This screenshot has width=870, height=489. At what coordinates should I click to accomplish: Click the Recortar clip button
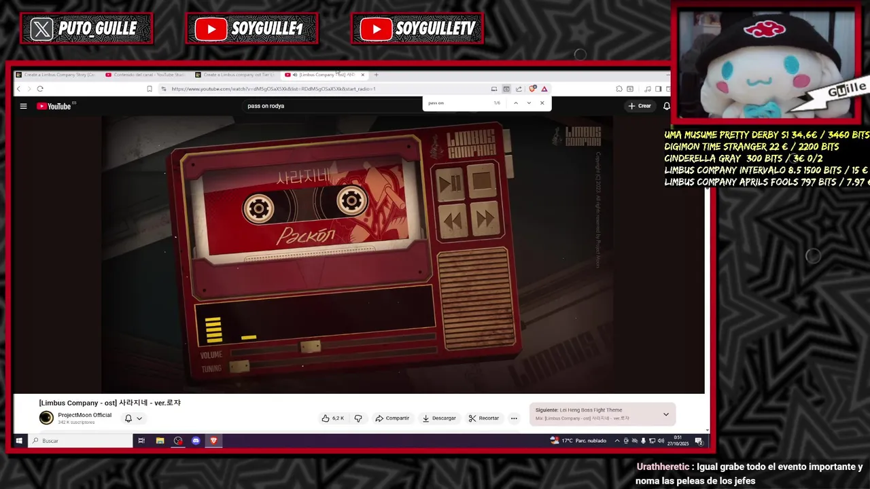click(x=484, y=418)
